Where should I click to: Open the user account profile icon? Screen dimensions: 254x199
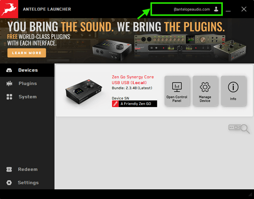click(x=216, y=9)
